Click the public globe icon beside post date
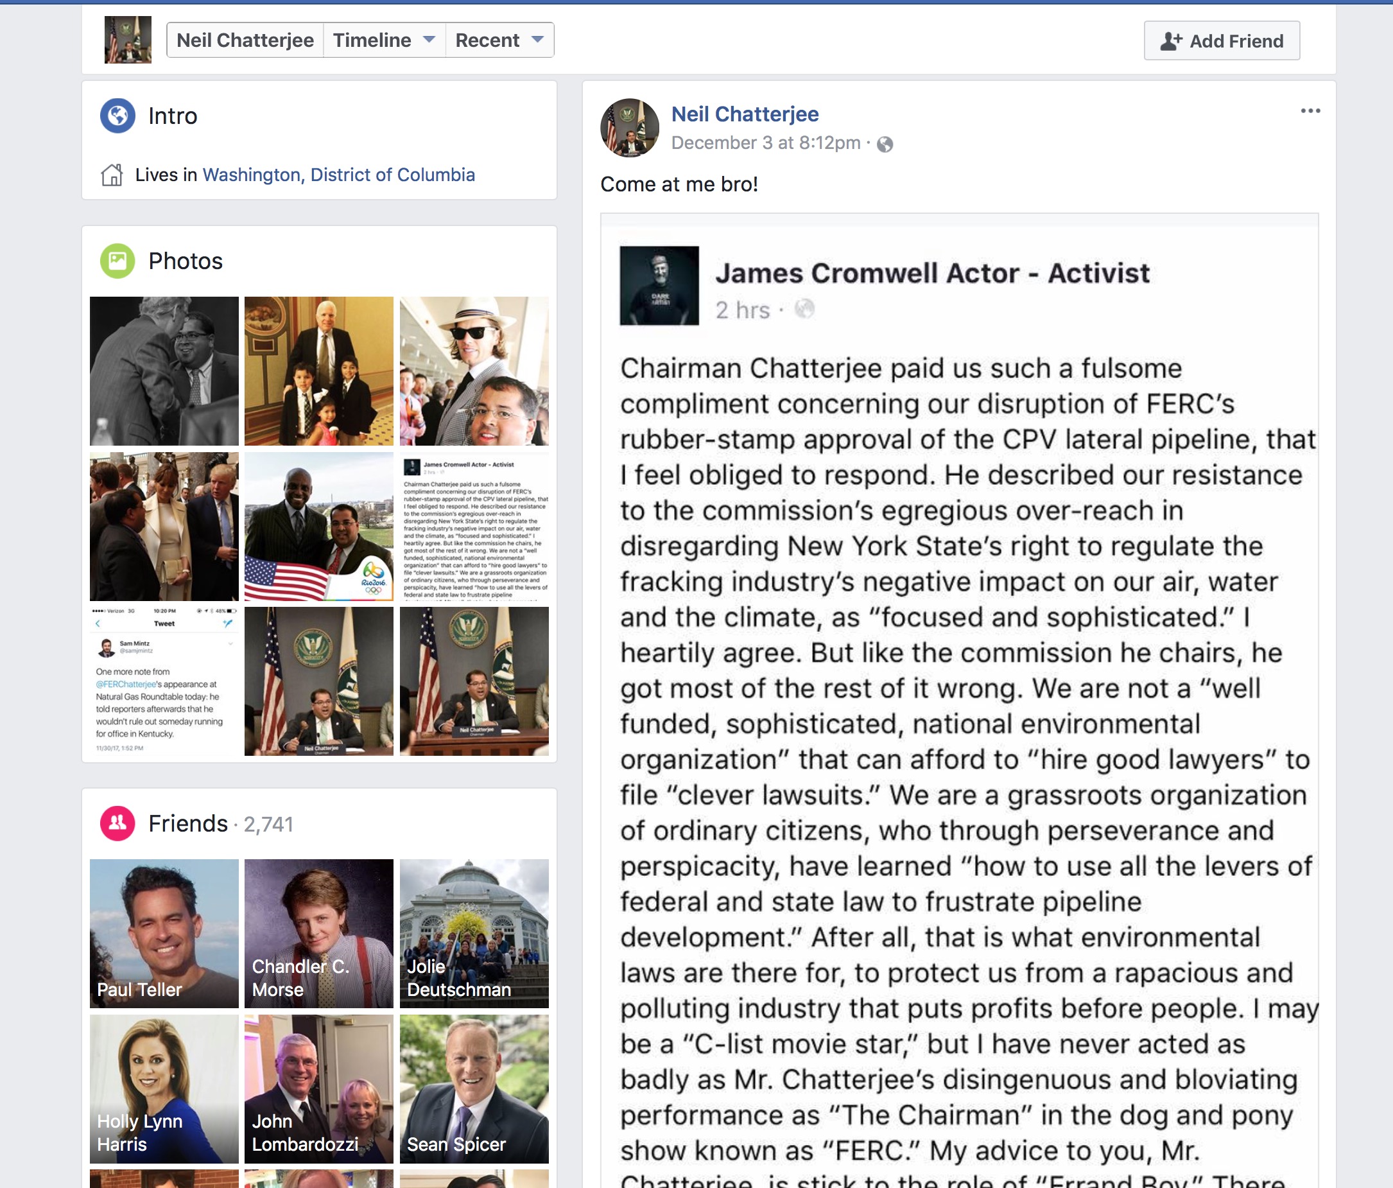The width and height of the screenshot is (1393, 1188). [885, 144]
